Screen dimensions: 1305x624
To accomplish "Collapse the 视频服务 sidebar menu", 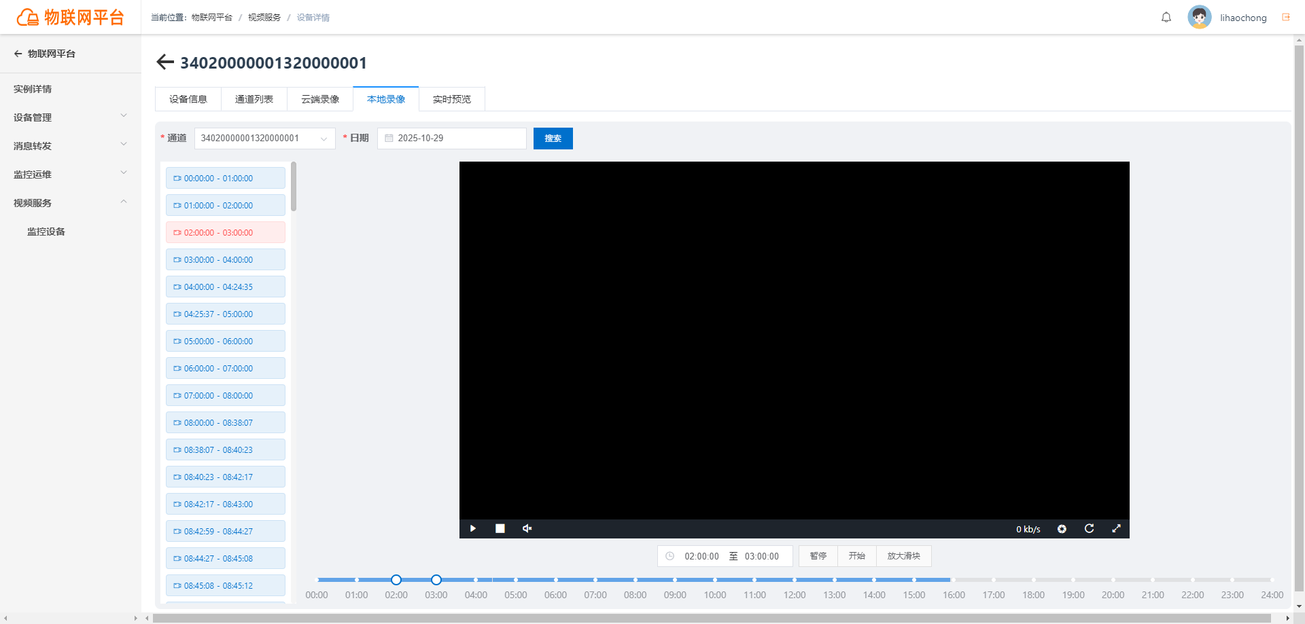I will point(71,203).
